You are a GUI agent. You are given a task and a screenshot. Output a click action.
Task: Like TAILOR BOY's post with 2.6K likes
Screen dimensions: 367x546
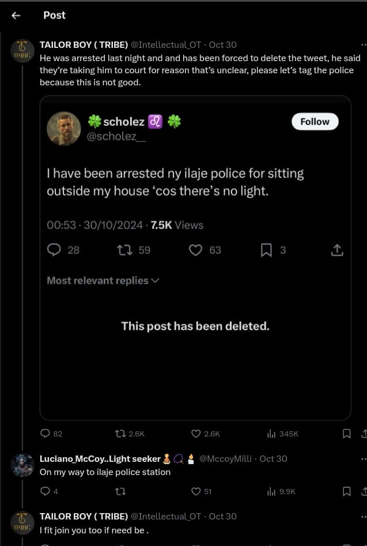coord(196,434)
